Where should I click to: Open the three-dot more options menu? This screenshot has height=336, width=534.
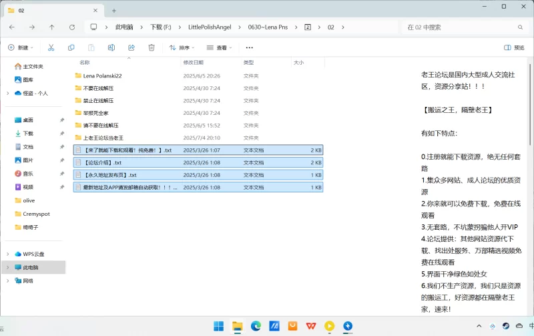click(249, 47)
